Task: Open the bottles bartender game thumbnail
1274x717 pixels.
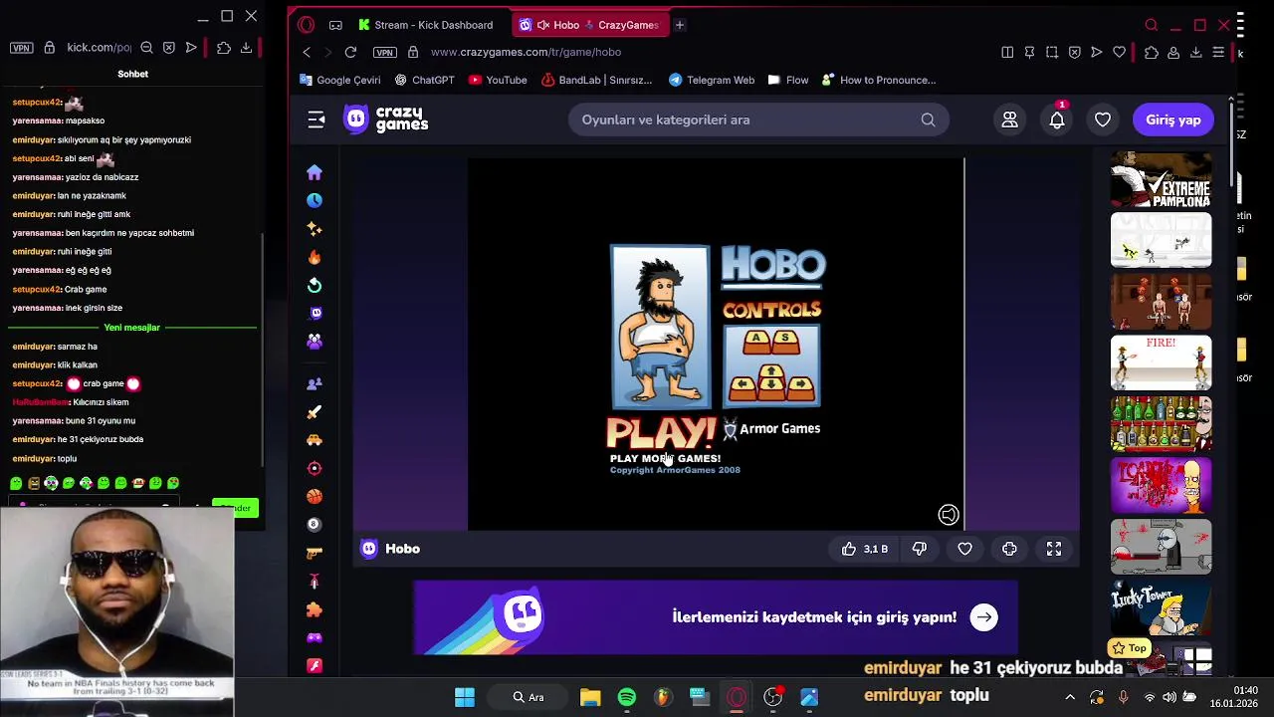Action: click(1162, 424)
